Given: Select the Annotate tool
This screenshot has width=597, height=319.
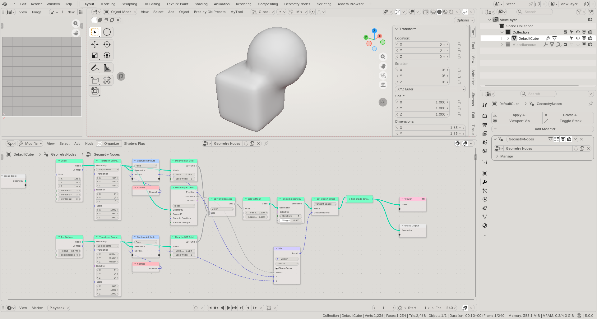Looking at the screenshot, I should coord(95,68).
